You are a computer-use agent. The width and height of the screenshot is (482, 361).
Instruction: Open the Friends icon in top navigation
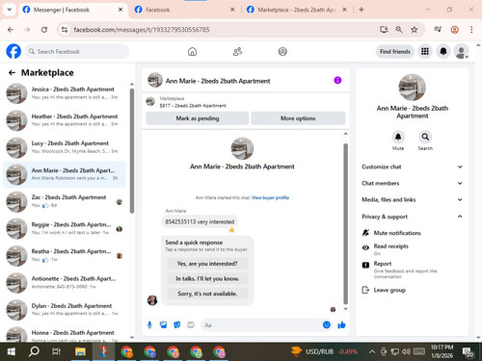pyautogui.click(x=237, y=51)
